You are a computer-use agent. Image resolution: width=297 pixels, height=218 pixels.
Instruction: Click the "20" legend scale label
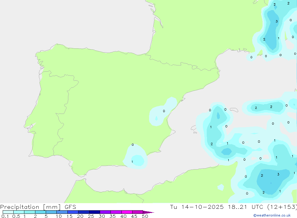click(x=80, y=216)
